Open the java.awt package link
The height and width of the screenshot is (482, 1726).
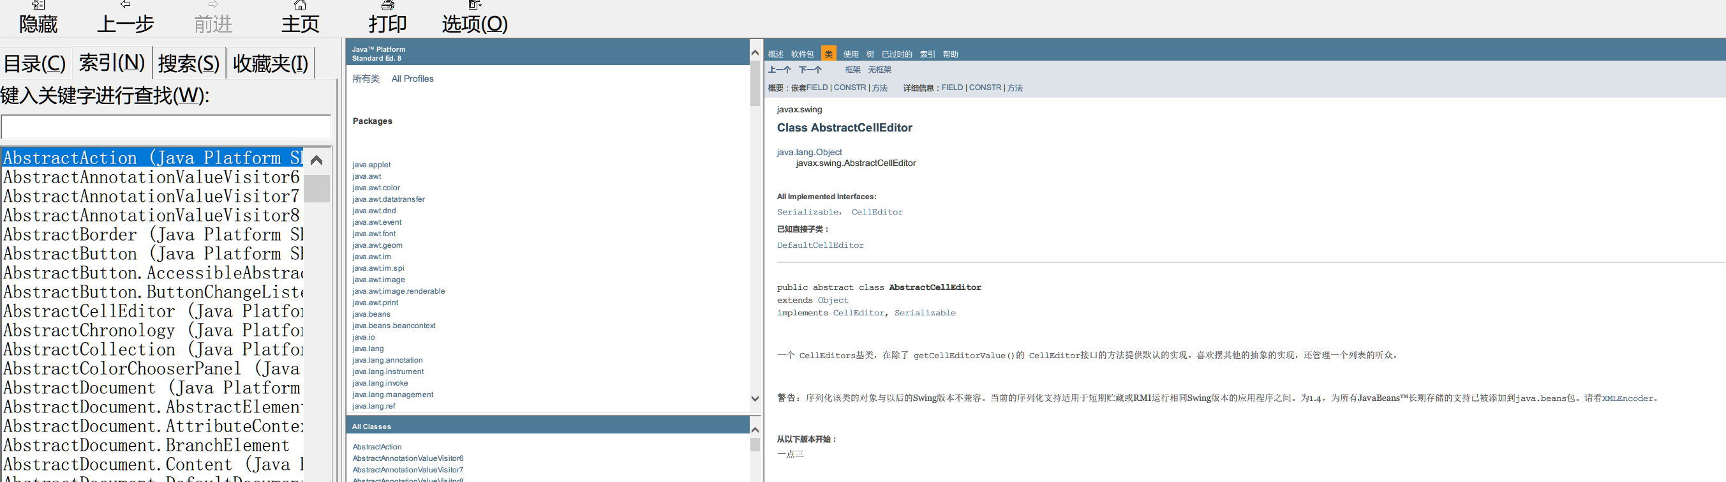(366, 176)
